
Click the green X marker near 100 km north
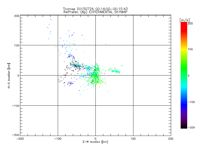(109, 45)
